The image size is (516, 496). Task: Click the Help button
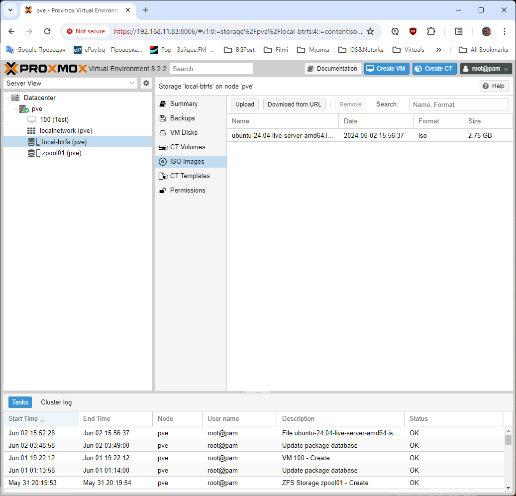click(494, 86)
